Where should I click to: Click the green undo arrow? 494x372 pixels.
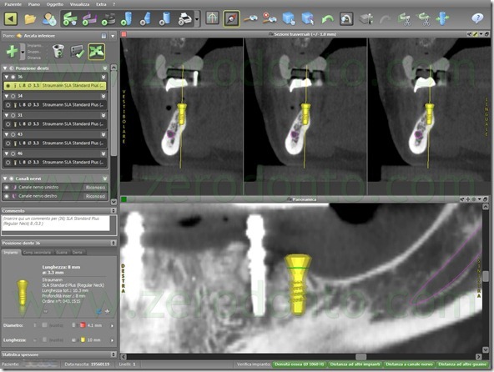click(x=327, y=19)
